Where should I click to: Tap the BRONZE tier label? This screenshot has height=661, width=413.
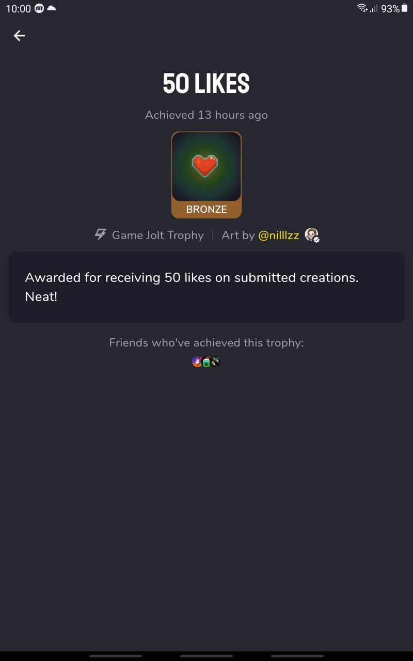(x=206, y=209)
